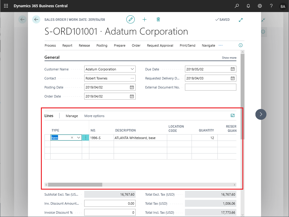Collapse the background page with the shrink icon
Image resolution: width=289 pixels, height=217 pixels.
point(263,20)
